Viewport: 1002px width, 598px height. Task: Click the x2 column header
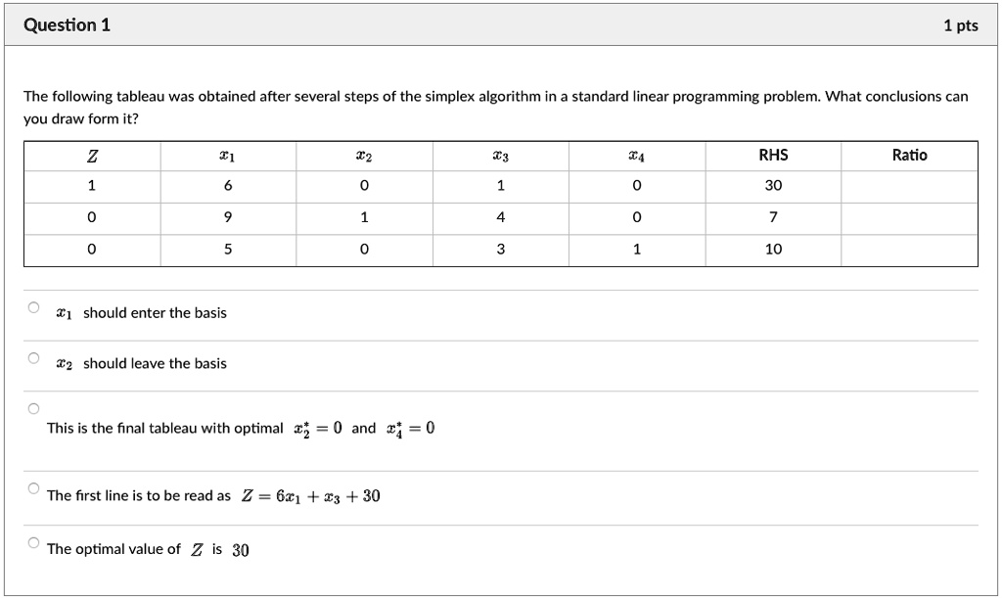(x=364, y=154)
